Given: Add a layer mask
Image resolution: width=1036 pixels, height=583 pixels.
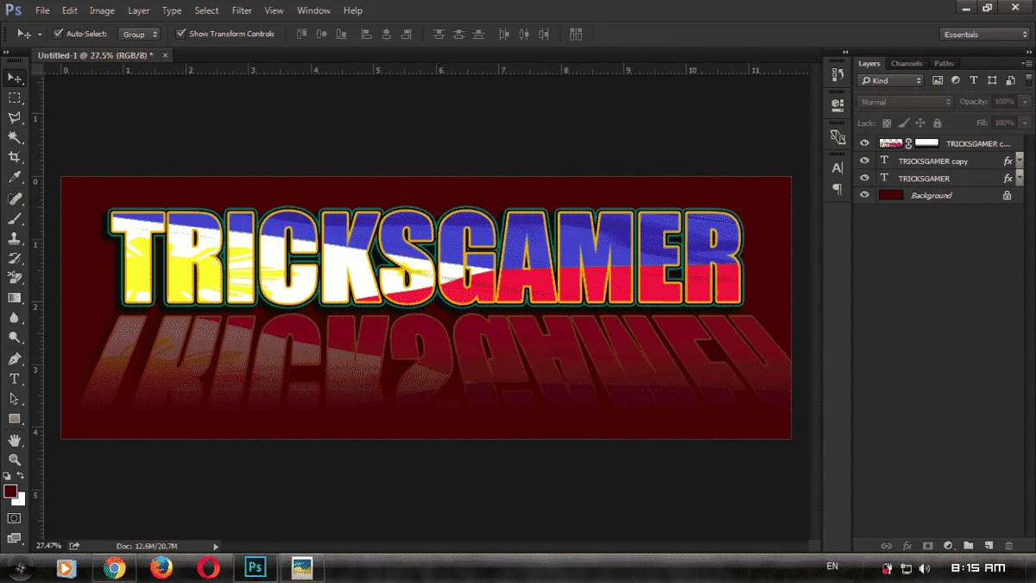Looking at the screenshot, I should coord(928,546).
